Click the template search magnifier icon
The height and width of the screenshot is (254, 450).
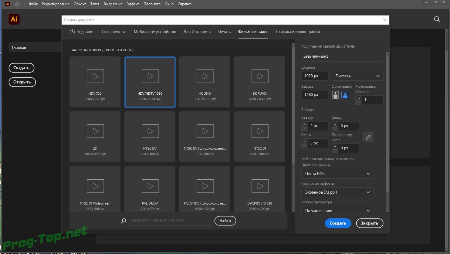point(123,221)
